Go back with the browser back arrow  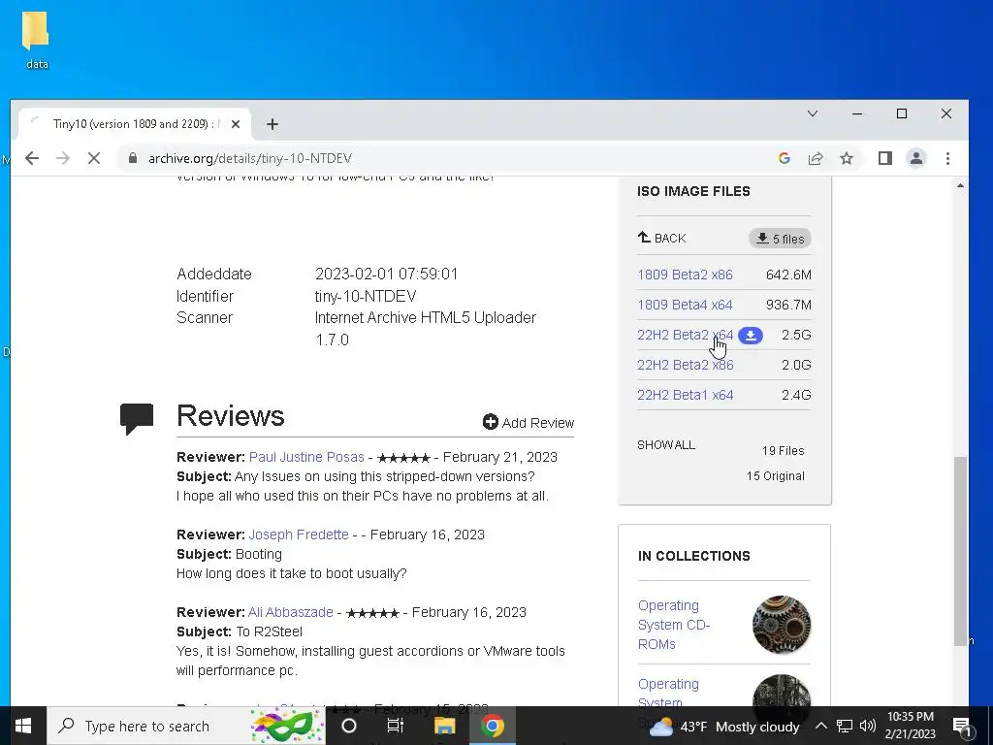(32, 158)
